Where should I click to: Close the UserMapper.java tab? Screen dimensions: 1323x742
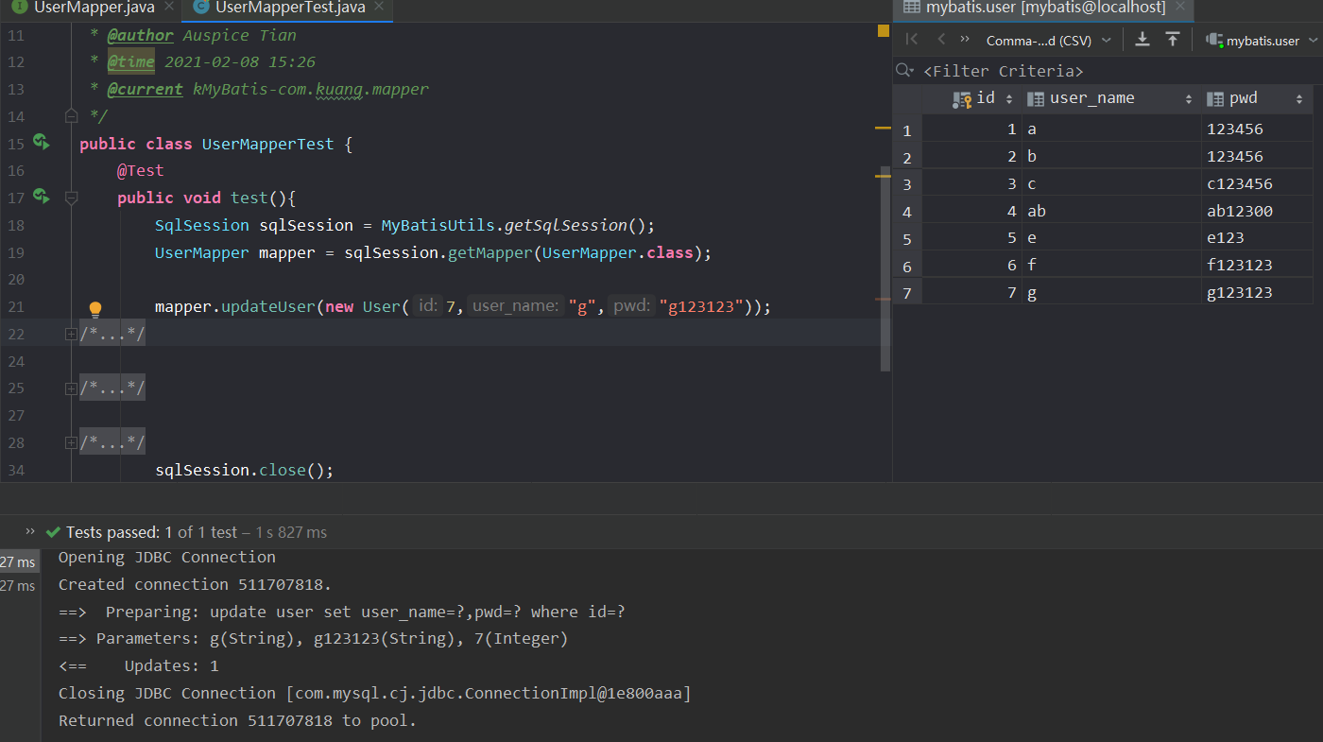point(168,8)
